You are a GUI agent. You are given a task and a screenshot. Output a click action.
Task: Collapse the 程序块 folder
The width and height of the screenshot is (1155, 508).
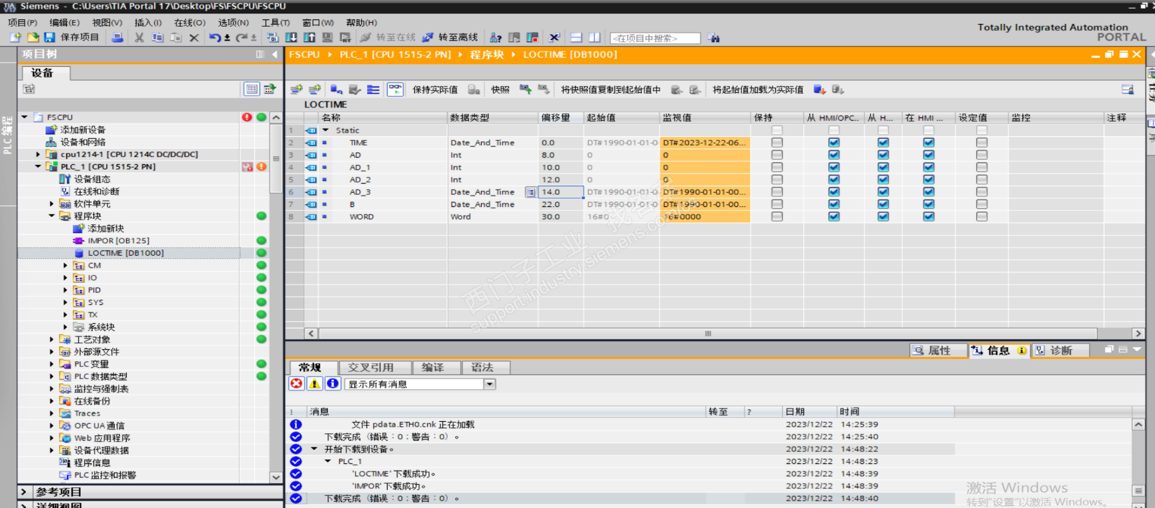tap(51, 216)
